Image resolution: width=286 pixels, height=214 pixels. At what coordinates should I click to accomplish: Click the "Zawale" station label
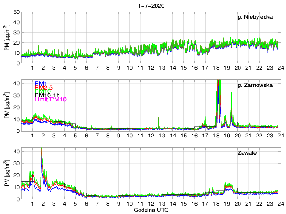point(248,153)
